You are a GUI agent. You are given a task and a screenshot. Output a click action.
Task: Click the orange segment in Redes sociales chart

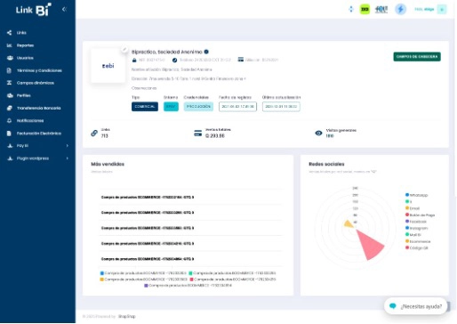[349, 224]
